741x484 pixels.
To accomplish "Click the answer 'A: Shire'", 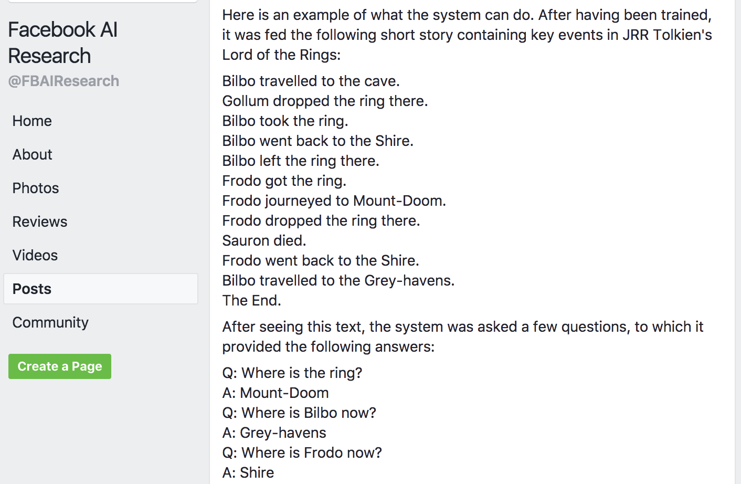I will click(x=248, y=472).
